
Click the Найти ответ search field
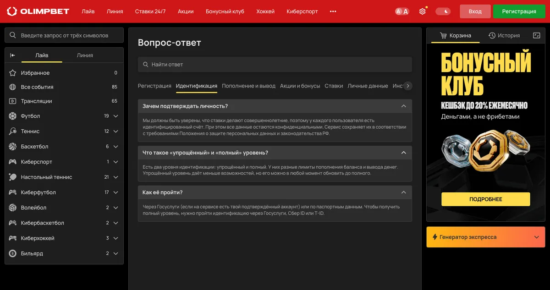(275, 65)
